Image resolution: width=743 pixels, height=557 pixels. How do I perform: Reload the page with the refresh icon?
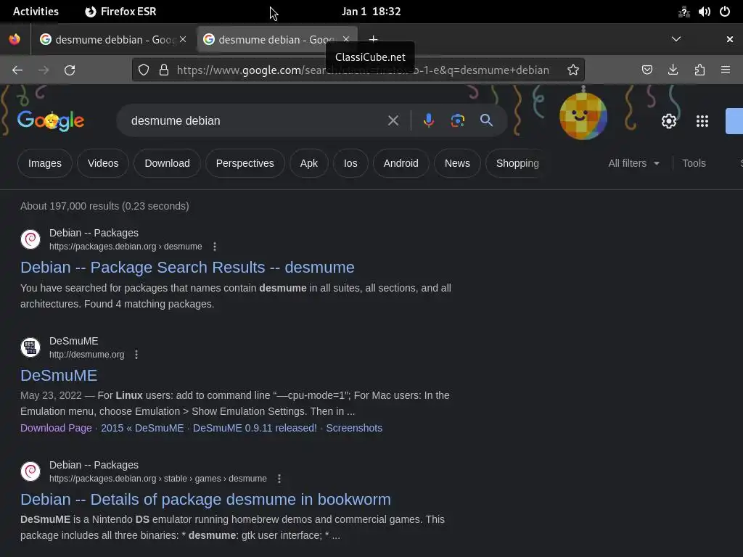pos(70,70)
